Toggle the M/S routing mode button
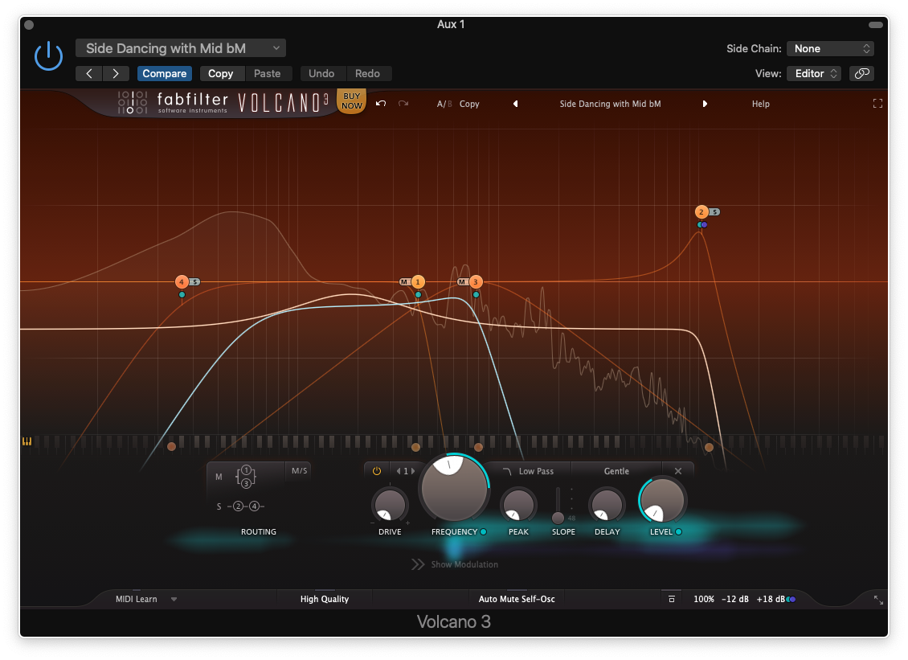 coord(299,471)
